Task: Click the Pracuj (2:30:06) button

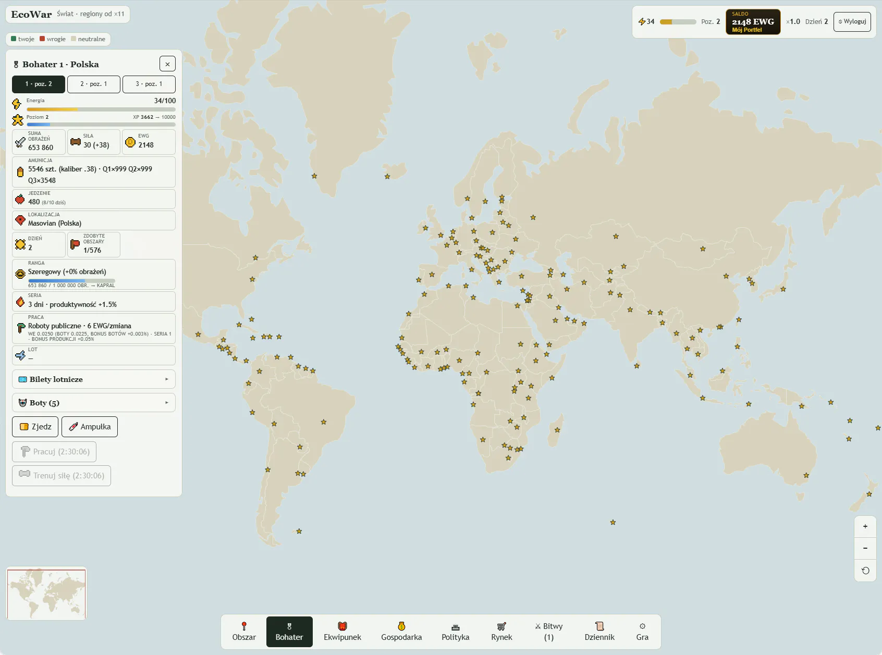Action: (54, 452)
